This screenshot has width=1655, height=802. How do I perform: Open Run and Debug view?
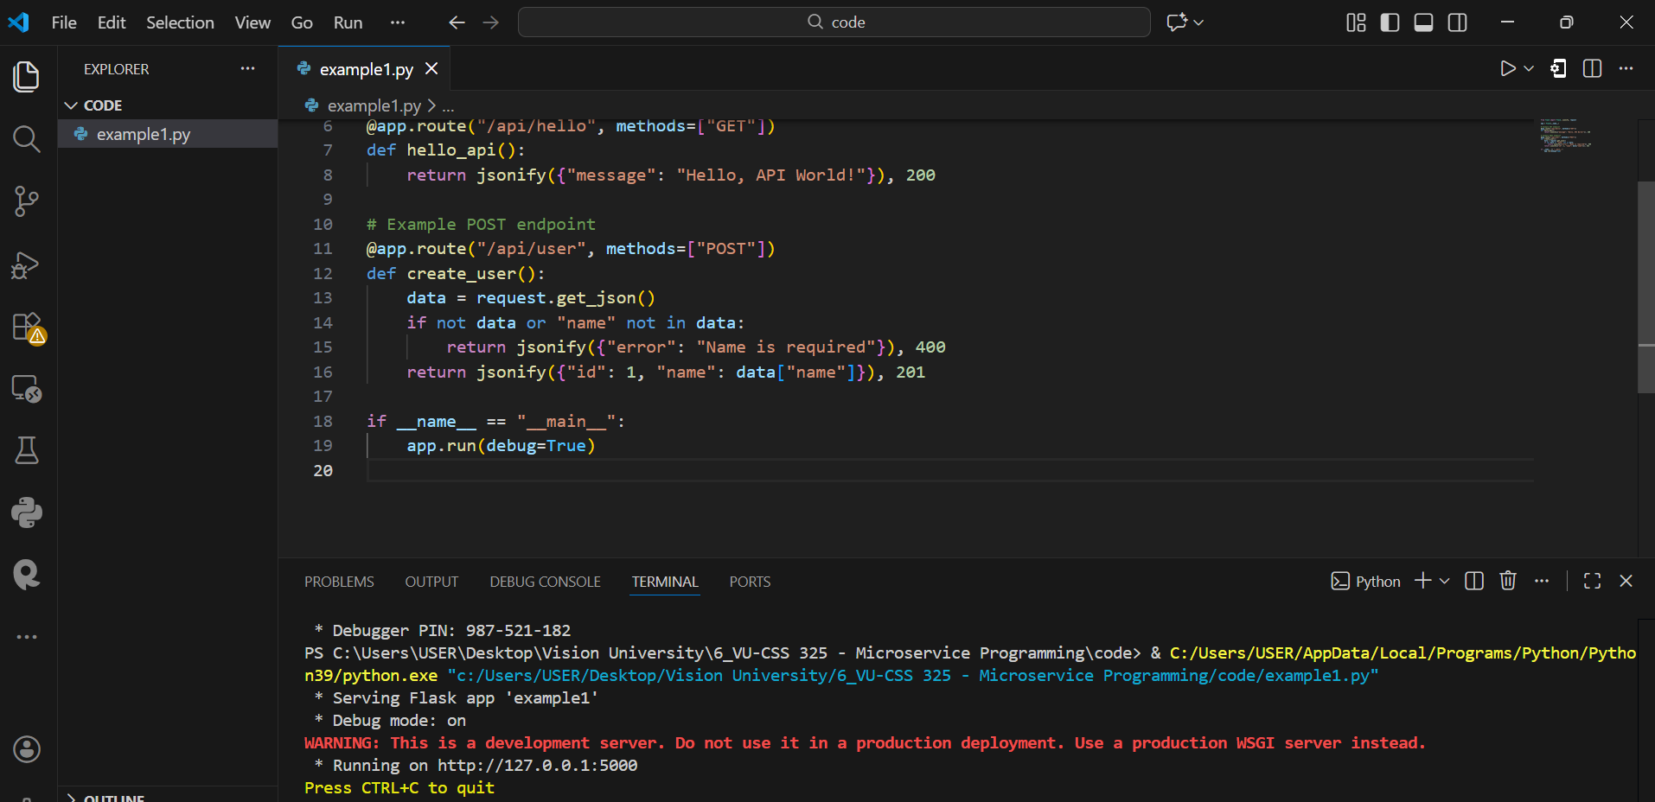27,265
